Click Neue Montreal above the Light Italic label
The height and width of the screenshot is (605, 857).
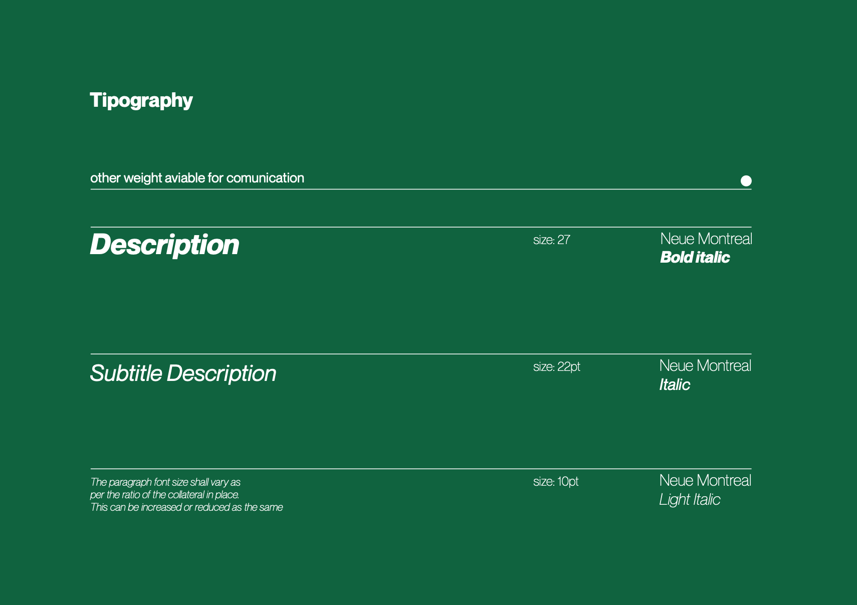705,481
